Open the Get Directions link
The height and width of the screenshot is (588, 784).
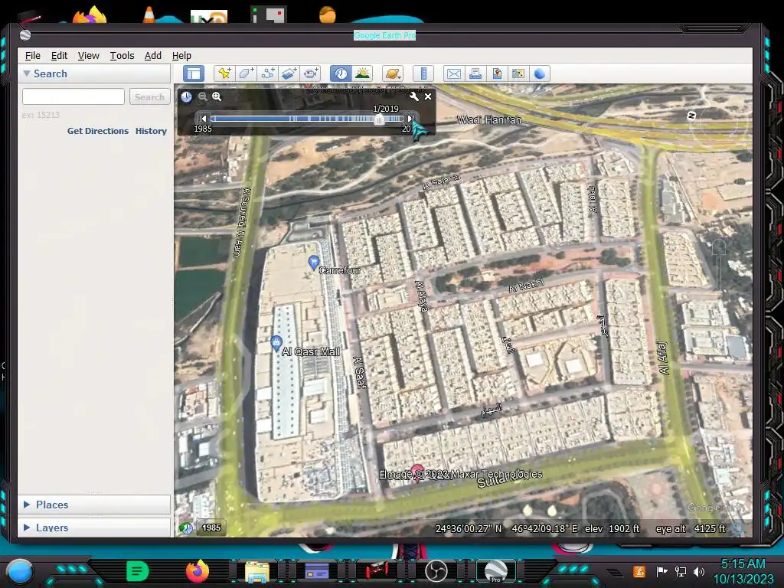click(98, 131)
